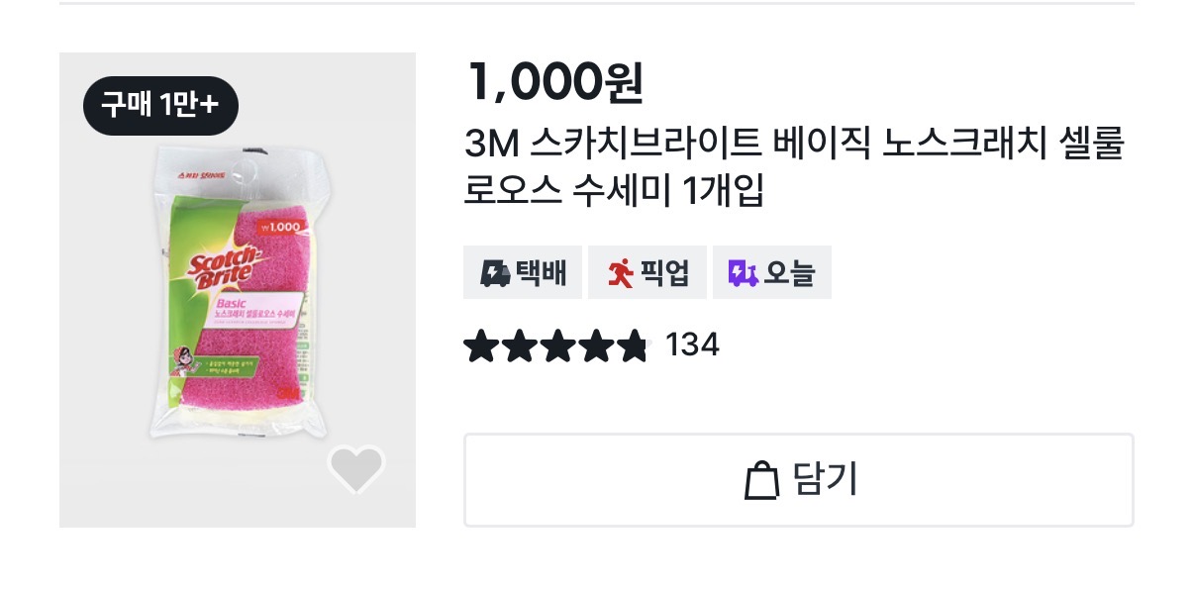Open the 3M 스카치브라이트 product title

point(794,166)
